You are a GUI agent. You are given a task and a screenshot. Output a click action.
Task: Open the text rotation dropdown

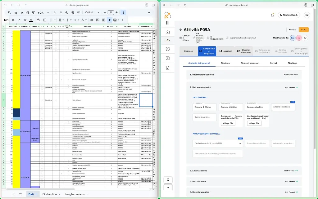(84, 20)
